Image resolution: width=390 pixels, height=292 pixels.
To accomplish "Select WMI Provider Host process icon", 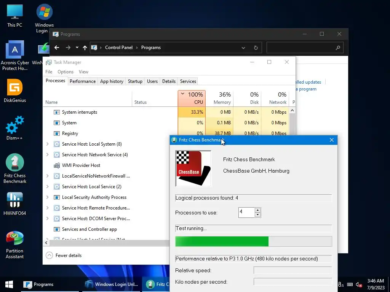I will pyautogui.click(x=57, y=165).
